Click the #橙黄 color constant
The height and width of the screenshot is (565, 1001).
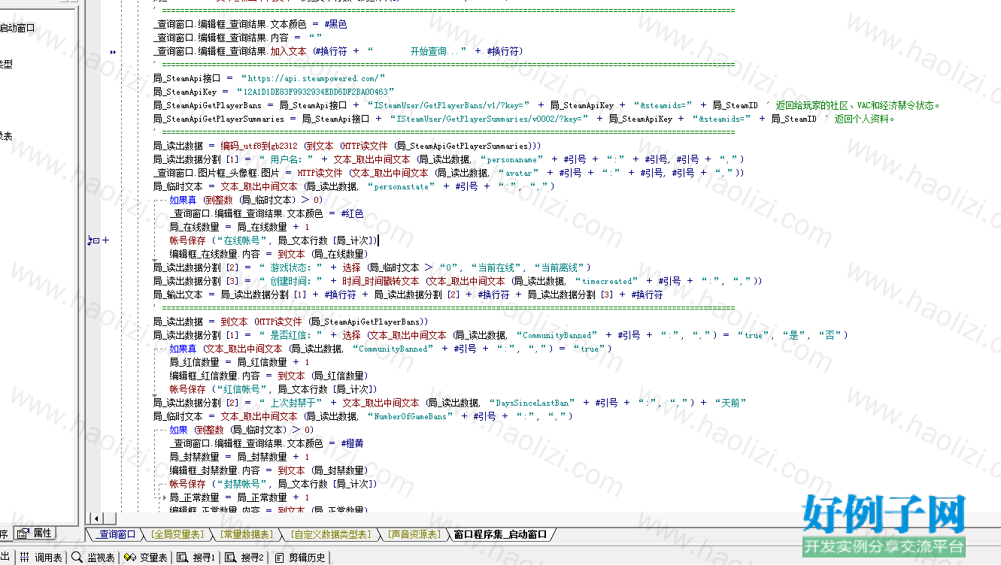click(x=352, y=443)
